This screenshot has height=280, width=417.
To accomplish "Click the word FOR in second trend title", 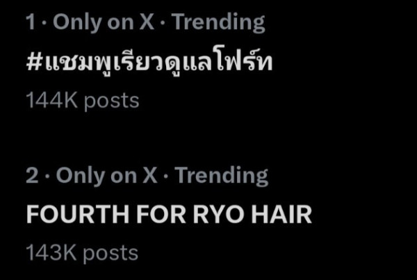I will (161, 215).
